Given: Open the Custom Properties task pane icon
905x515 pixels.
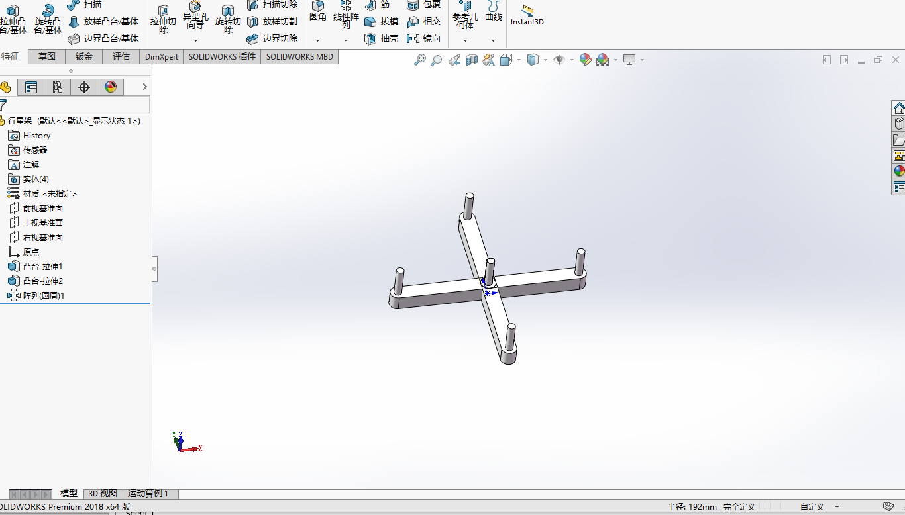Looking at the screenshot, I should coord(899,187).
